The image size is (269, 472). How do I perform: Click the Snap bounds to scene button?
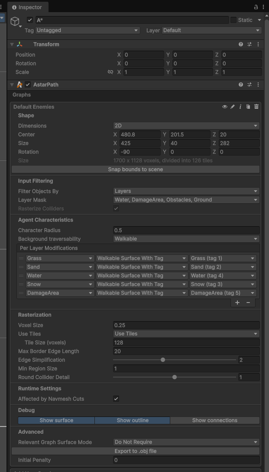(135, 169)
